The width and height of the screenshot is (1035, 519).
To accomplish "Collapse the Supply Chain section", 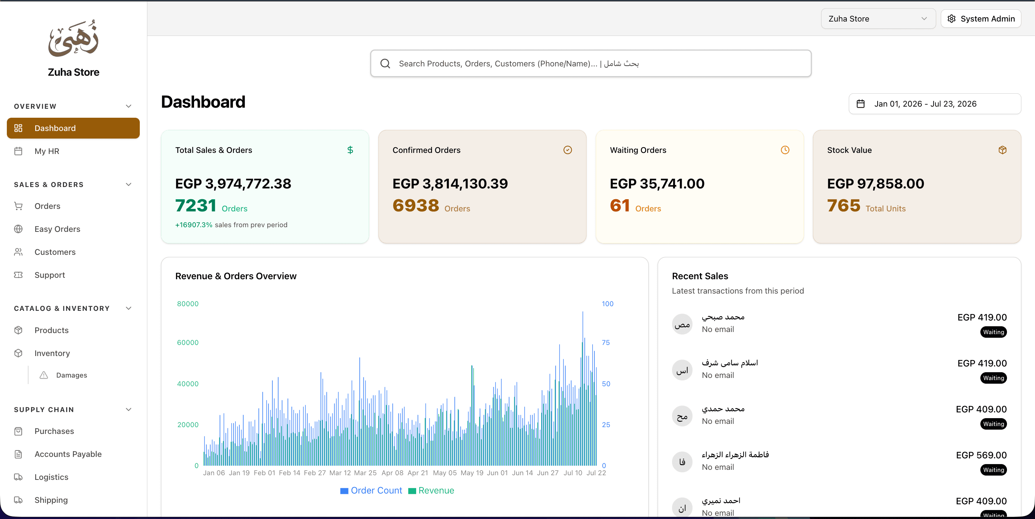I will [x=129, y=409].
